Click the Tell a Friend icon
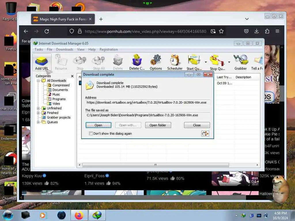 [257, 62]
